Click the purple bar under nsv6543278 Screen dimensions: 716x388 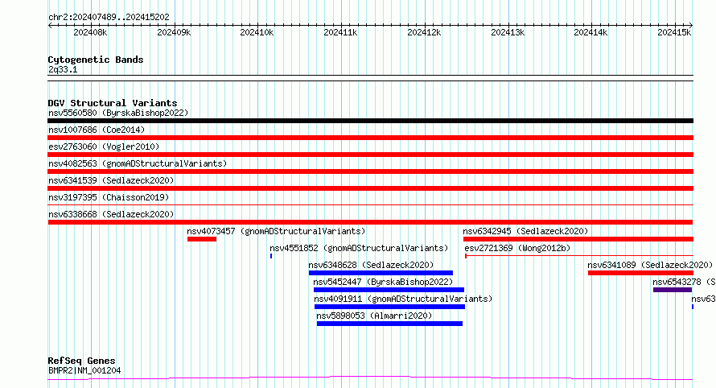tap(673, 290)
